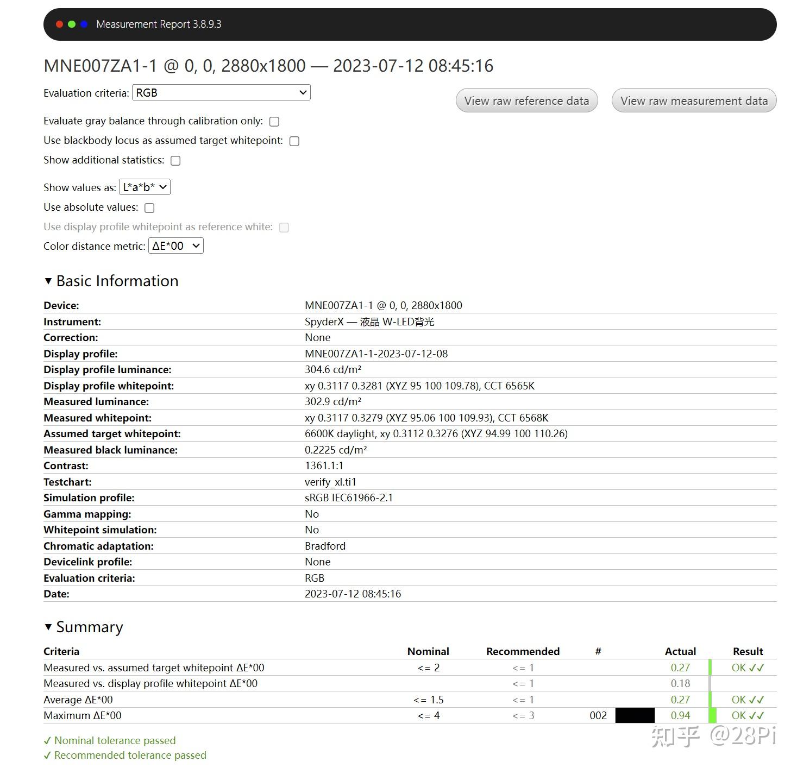
Task: Collapse the Summary section
Action: click(x=48, y=627)
